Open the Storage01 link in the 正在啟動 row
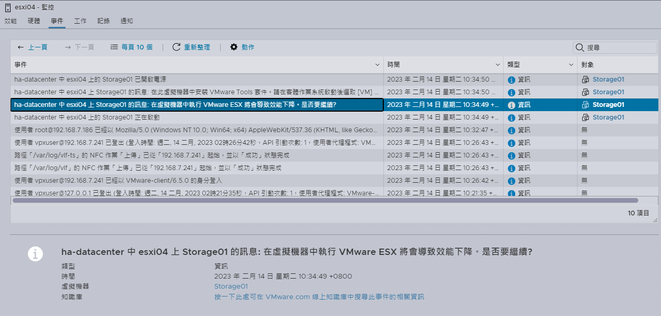 tap(608, 118)
